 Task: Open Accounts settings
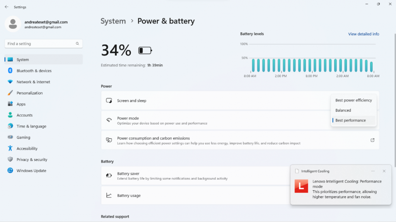click(24, 115)
